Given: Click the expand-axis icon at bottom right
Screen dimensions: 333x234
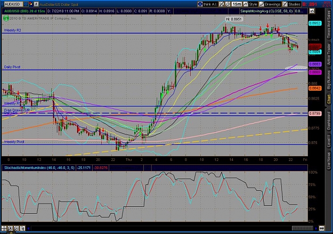Looking at the screenshot, I should 321,229.
